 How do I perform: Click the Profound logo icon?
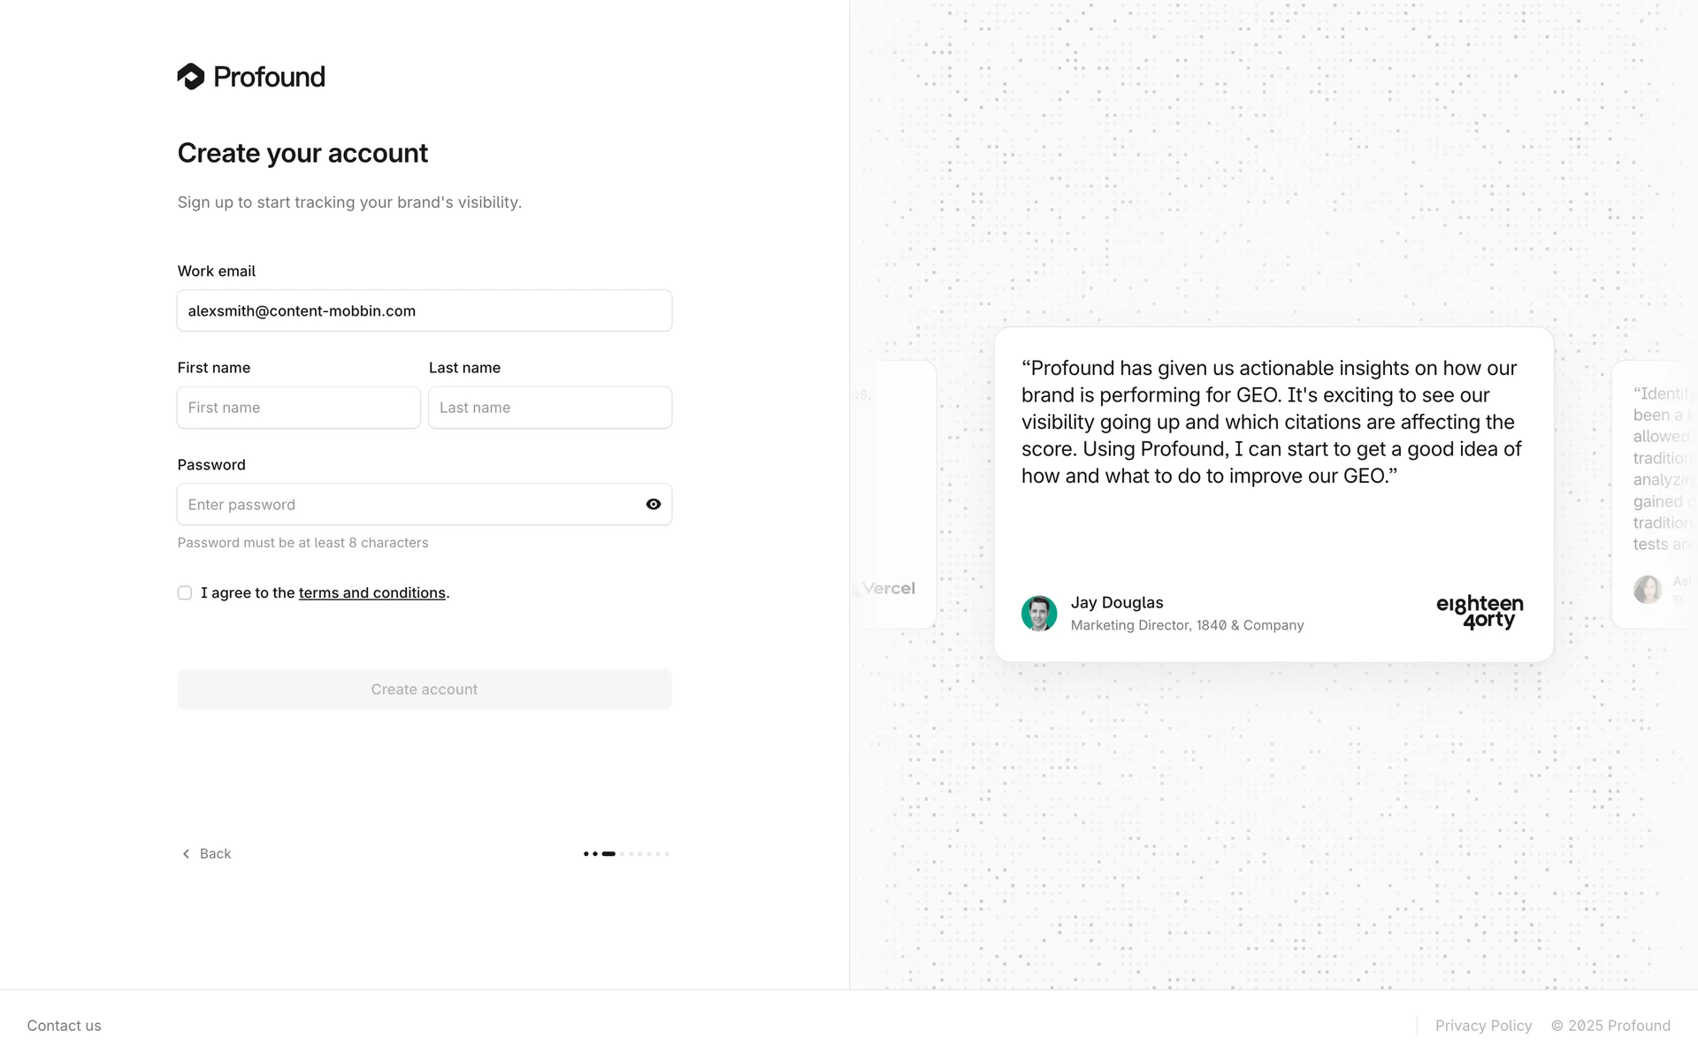coord(191,77)
